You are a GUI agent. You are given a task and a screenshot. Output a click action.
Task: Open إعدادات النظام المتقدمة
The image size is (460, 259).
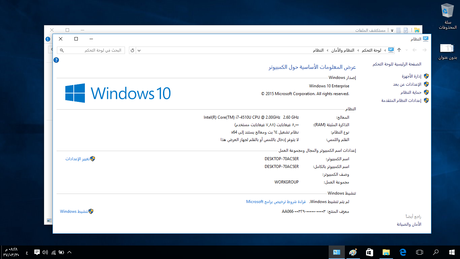(x=401, y=100)
